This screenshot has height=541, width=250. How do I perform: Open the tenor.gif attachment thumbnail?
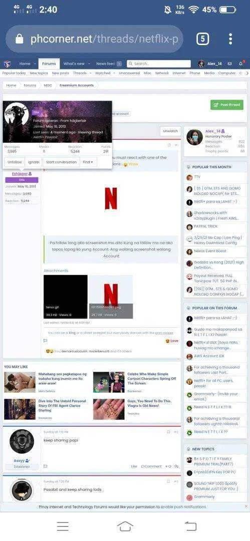pos(66,297)
